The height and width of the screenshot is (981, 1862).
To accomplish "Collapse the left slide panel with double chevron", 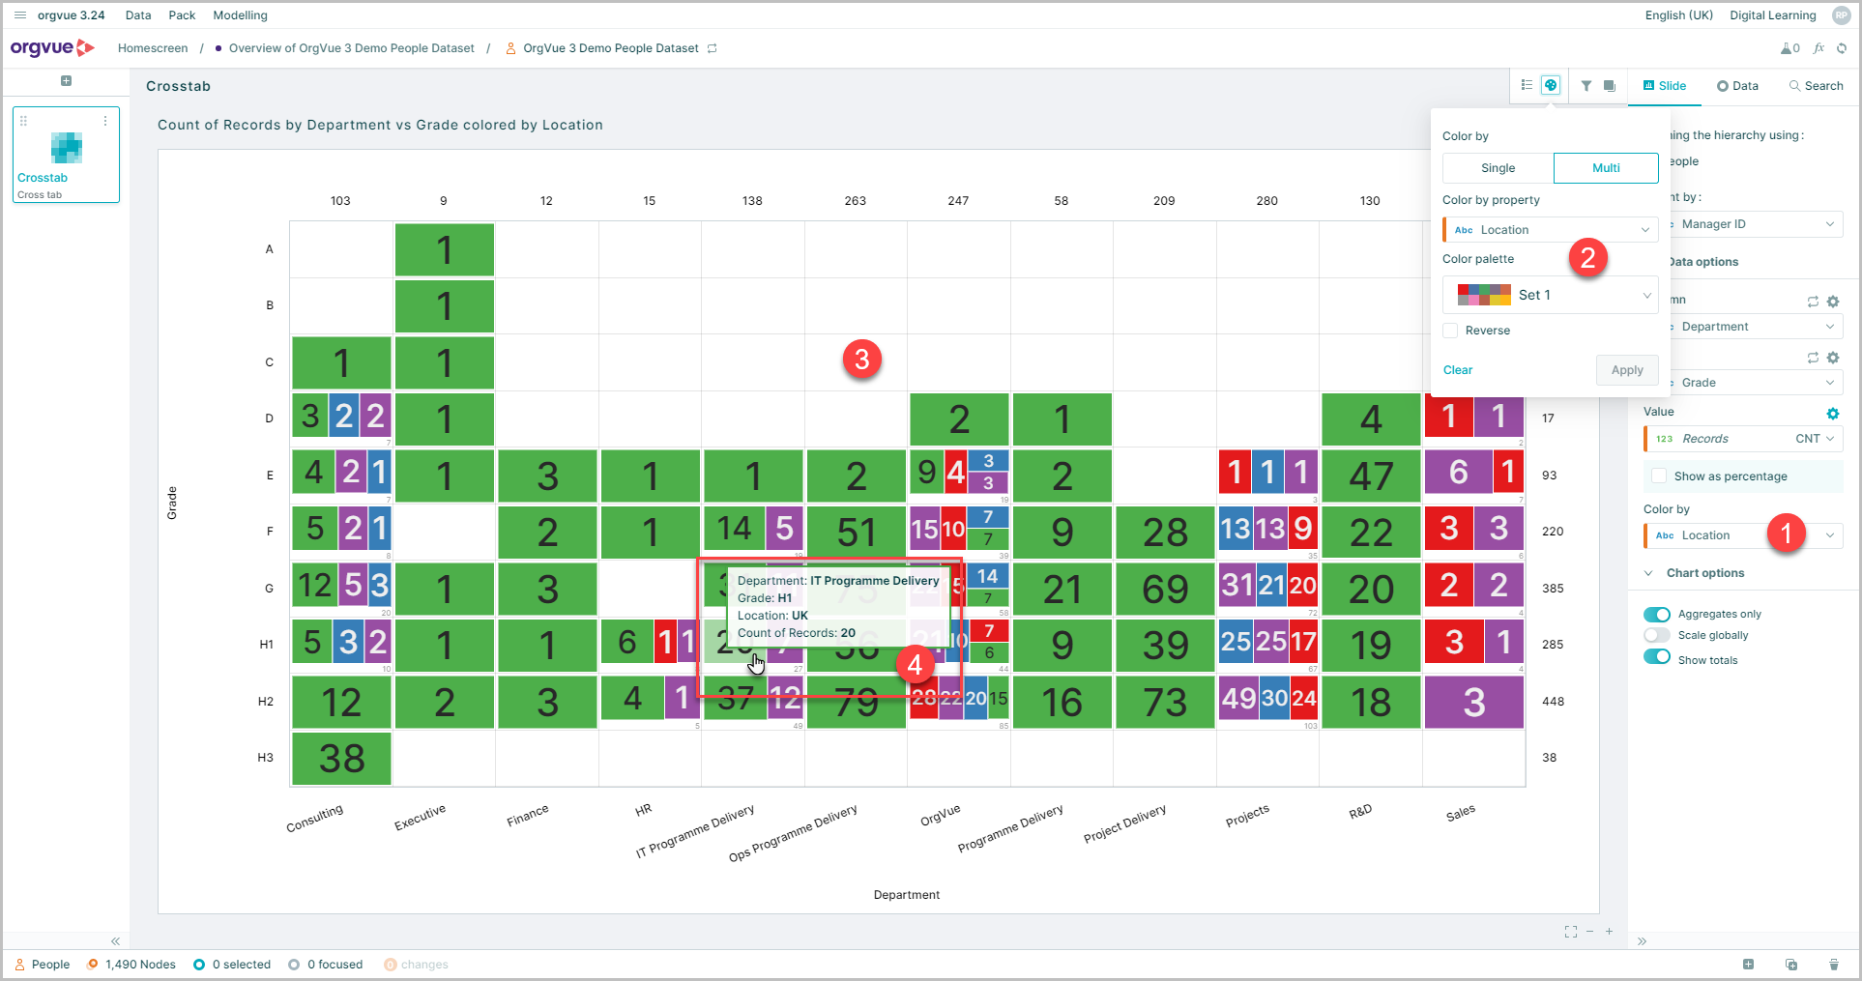I will (115, 941).
